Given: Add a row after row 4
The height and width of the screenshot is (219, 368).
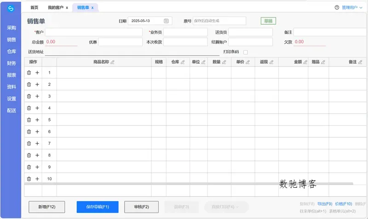Looking at the screenshot, I should [x=37, y=108].
